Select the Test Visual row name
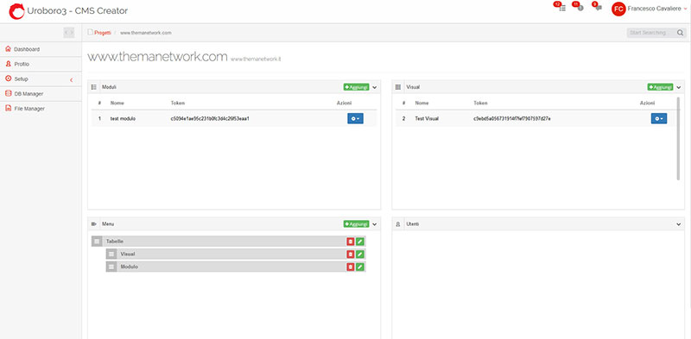The image size is (691, 339). (x=427, y=119)
